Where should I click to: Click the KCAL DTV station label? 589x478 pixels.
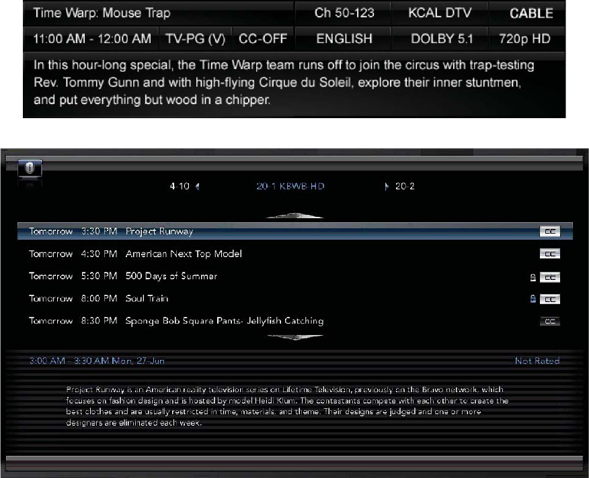click(x=440, y=13)
